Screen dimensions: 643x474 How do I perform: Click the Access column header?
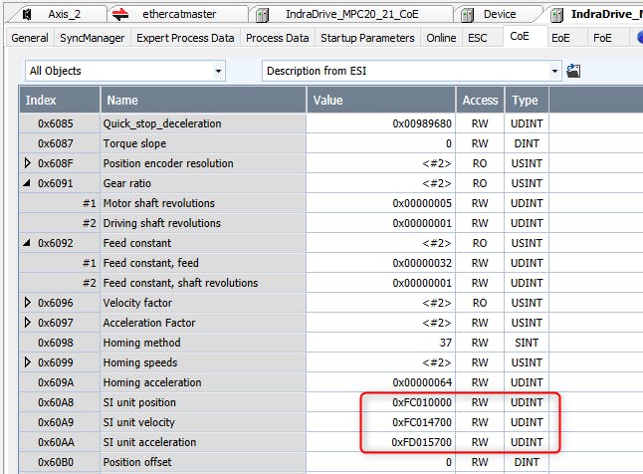480,101
